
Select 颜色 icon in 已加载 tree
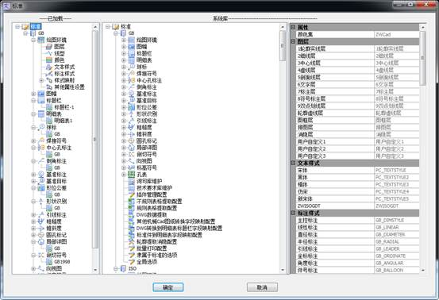pyautogui.click(x=49, y=60)
